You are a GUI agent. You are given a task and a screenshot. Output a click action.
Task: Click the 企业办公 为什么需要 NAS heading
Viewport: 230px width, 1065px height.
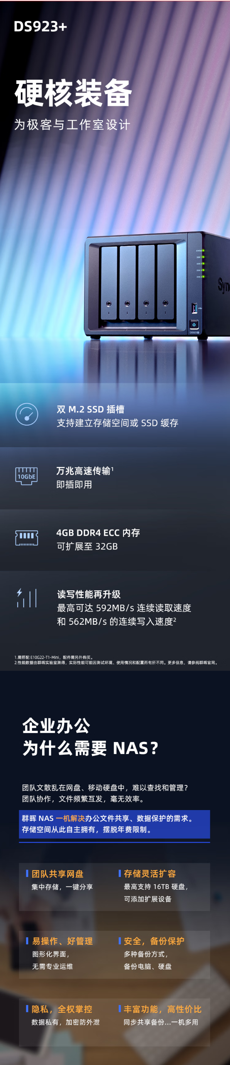point(90,737)
